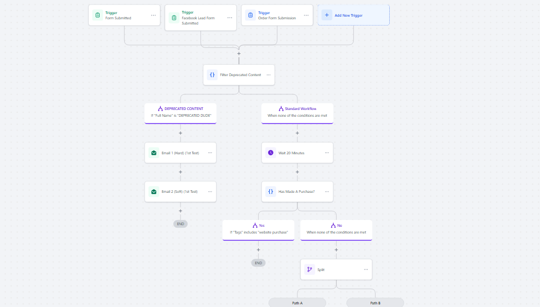Click the Email 1 (Hard) envelope icon

click(154, 153)
